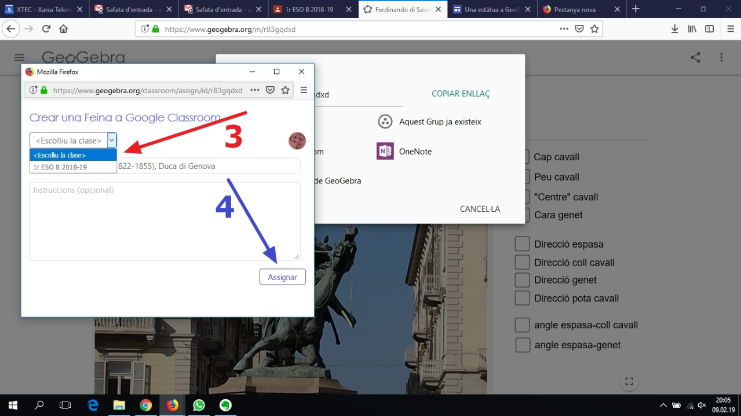Click the fullscreen icon of the applet
Image resolution: width=741 pixels, height=416 pixels.
(629, 381)
